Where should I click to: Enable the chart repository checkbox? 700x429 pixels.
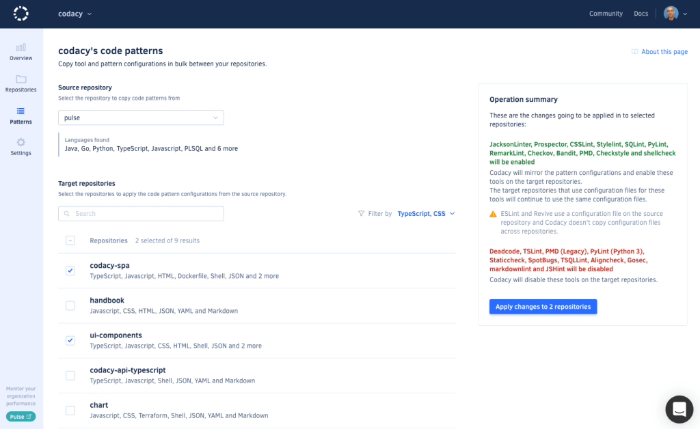pos(70,410)
